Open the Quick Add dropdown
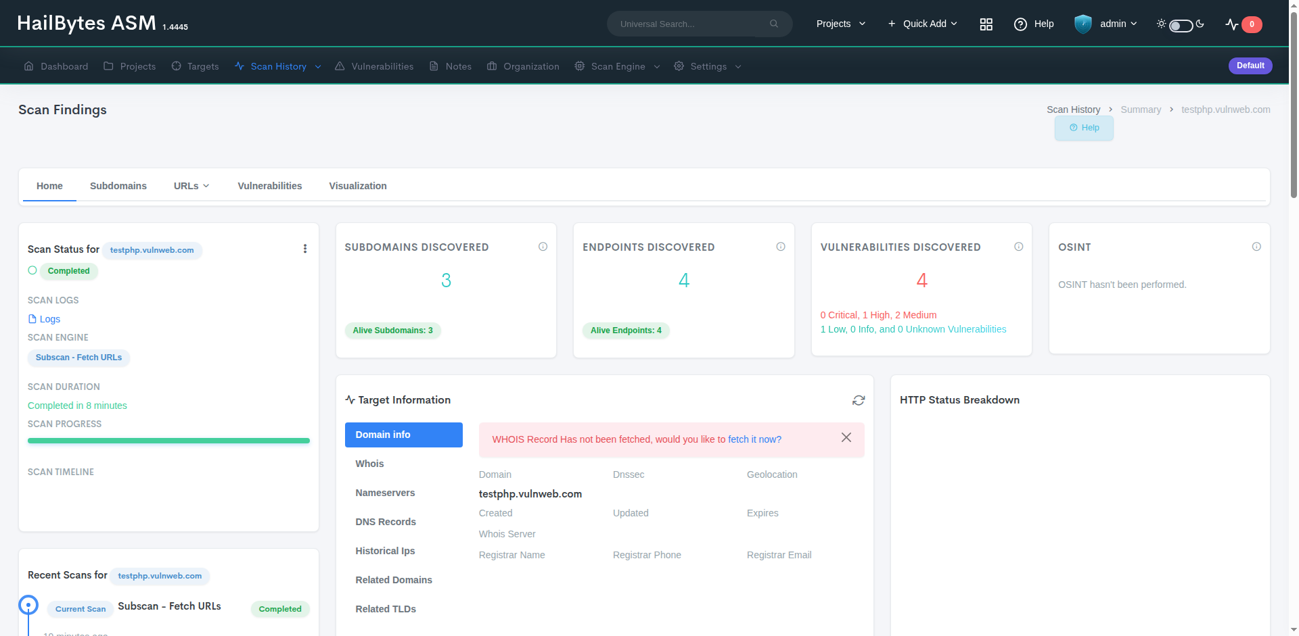 [922, 24]
